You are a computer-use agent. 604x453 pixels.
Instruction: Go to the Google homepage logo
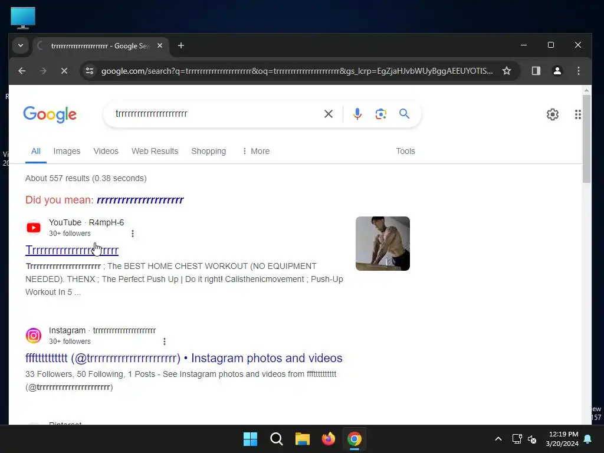(x=50, y=114)
